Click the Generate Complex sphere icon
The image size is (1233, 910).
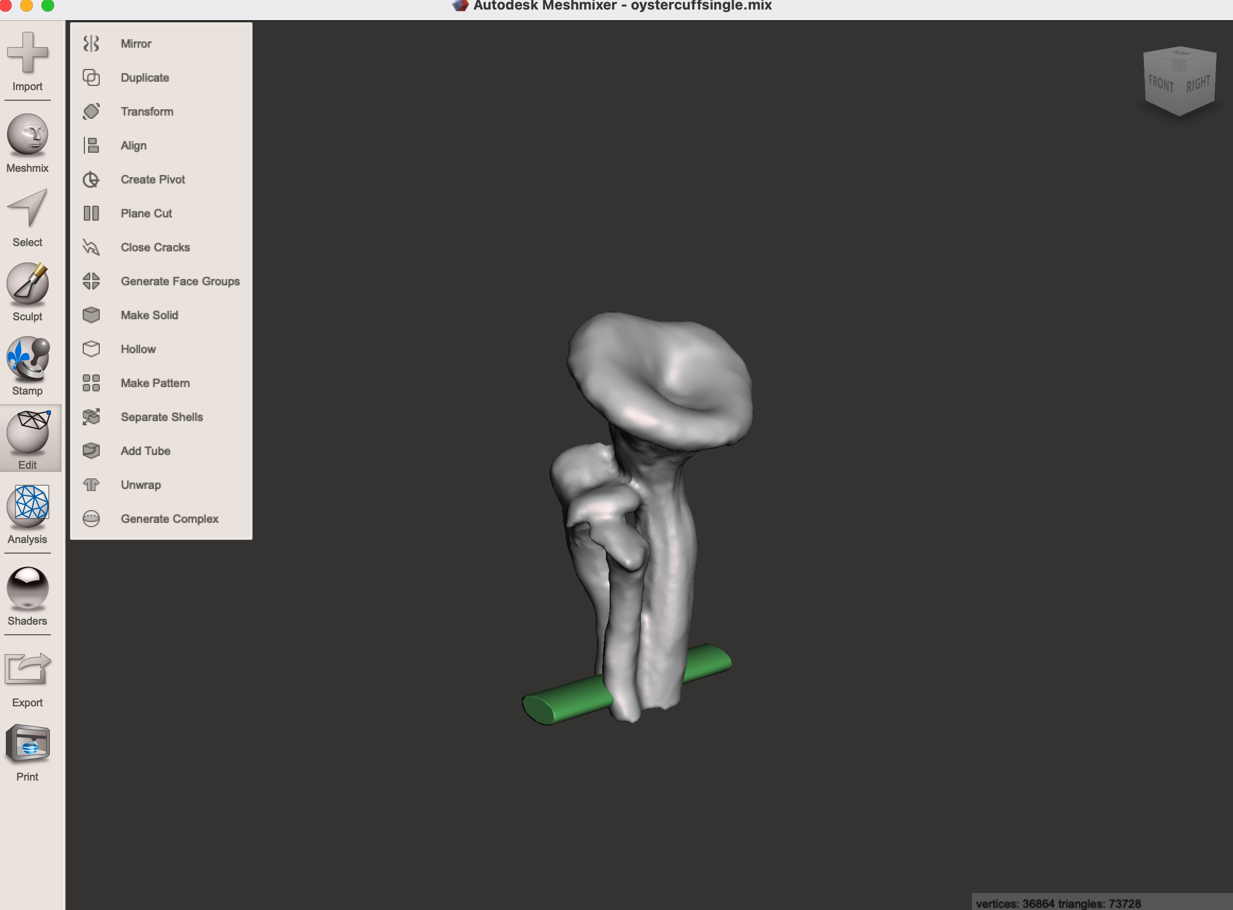(x=91, y=519)
